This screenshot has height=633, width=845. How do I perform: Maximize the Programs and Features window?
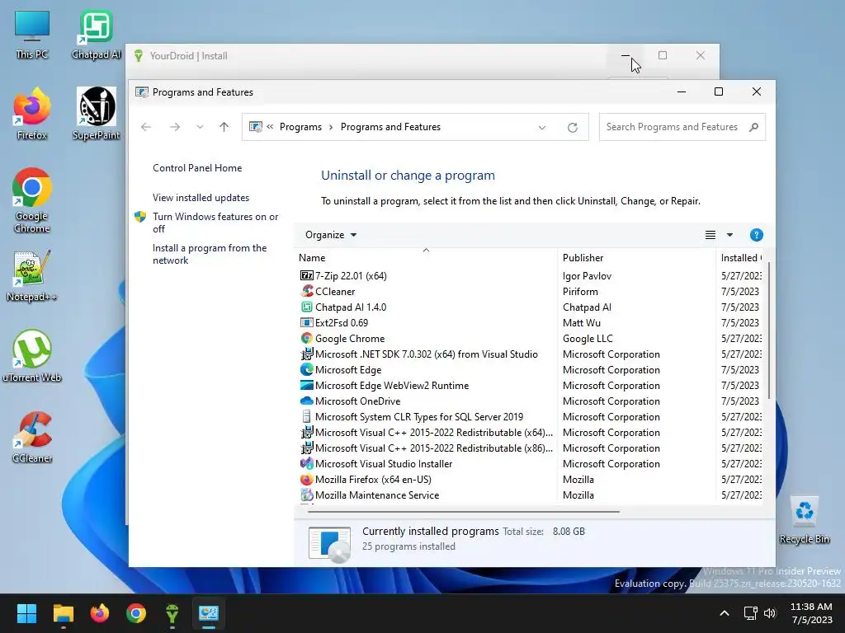pos(719,92)
